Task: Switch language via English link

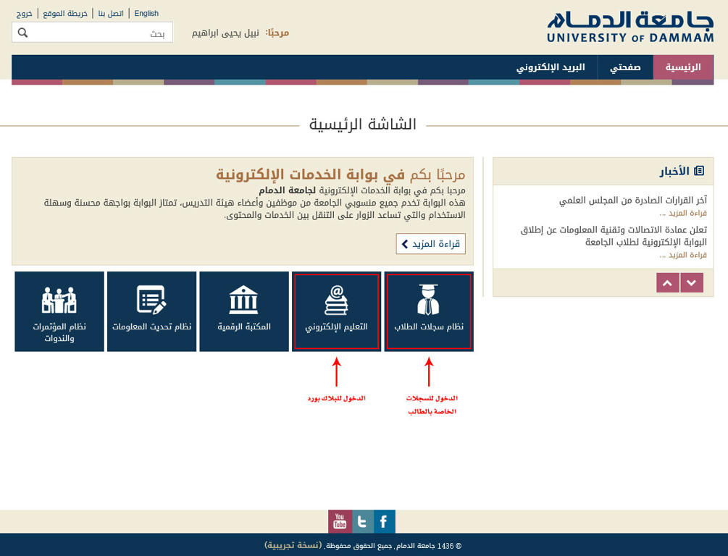Action: [146, 14]
